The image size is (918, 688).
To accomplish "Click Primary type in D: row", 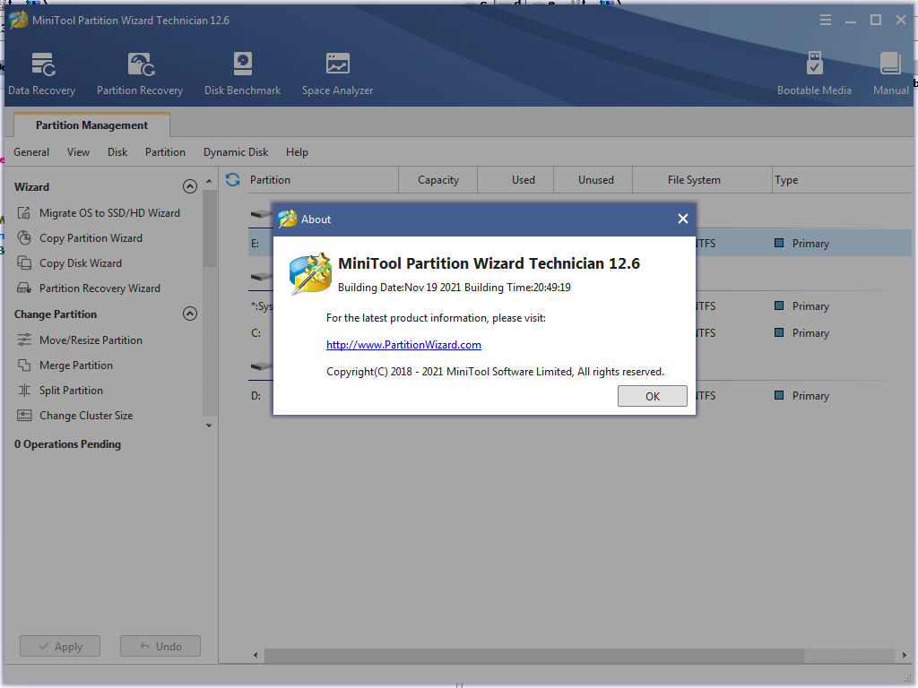I will point(810,395).
